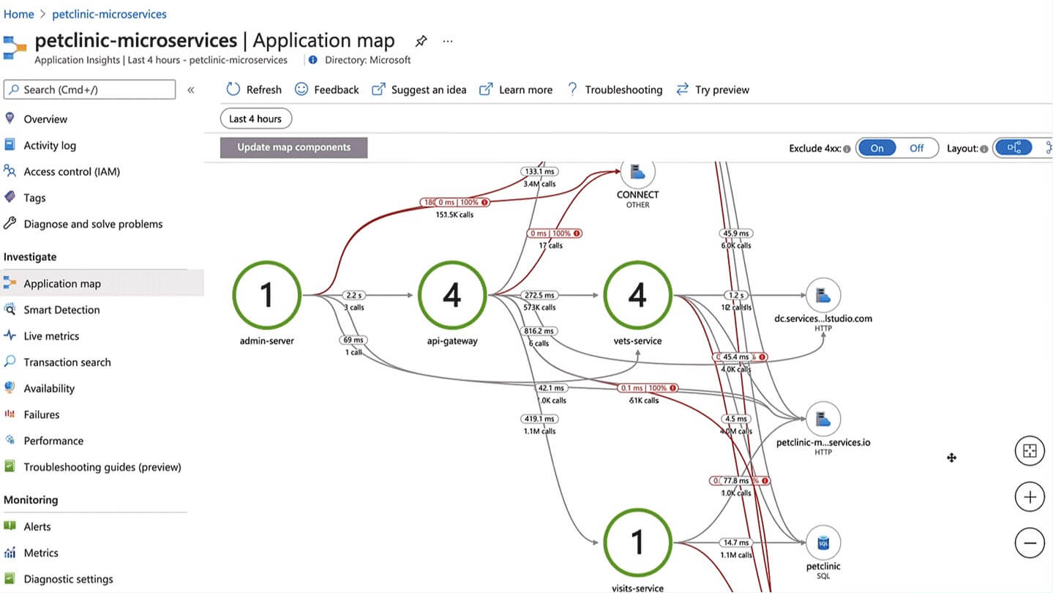Pin the Application map page
Viewport: 1053px width, 593px height.
point(421,41)
